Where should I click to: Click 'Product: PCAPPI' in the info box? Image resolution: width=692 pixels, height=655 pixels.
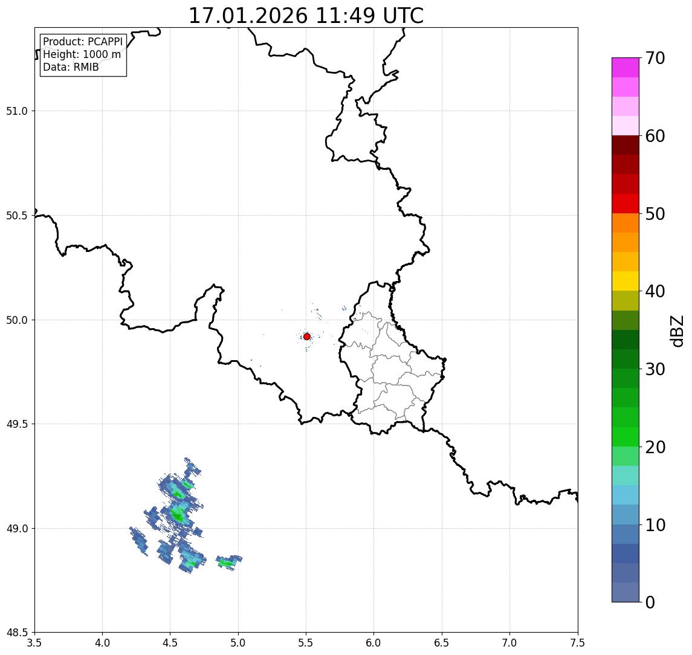83,42
